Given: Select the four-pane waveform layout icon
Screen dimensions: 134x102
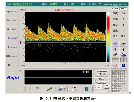Looking at the screenshot, I should click(123, 60).
